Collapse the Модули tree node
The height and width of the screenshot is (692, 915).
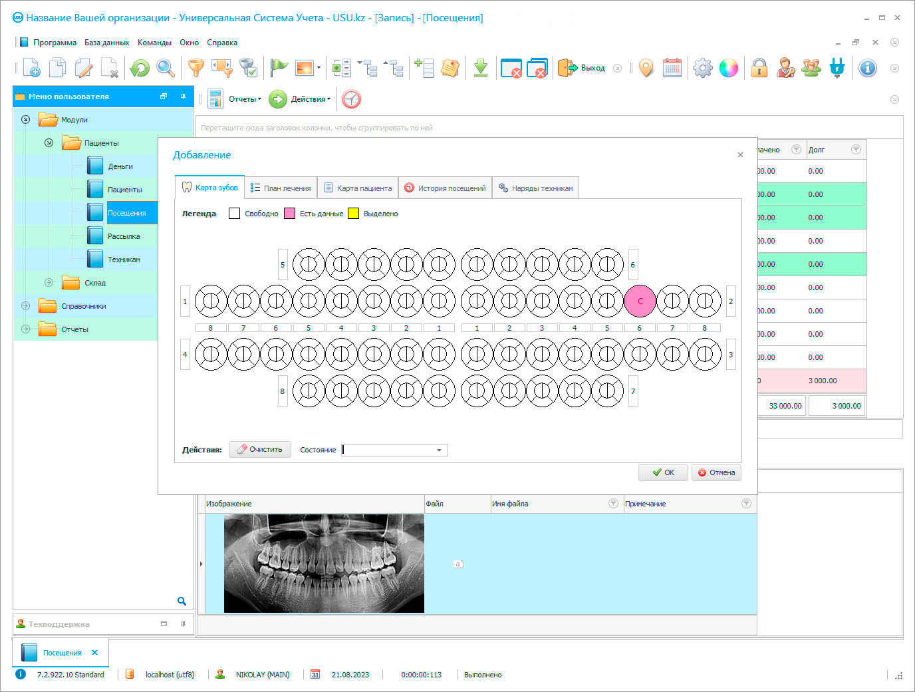(25, 120)
